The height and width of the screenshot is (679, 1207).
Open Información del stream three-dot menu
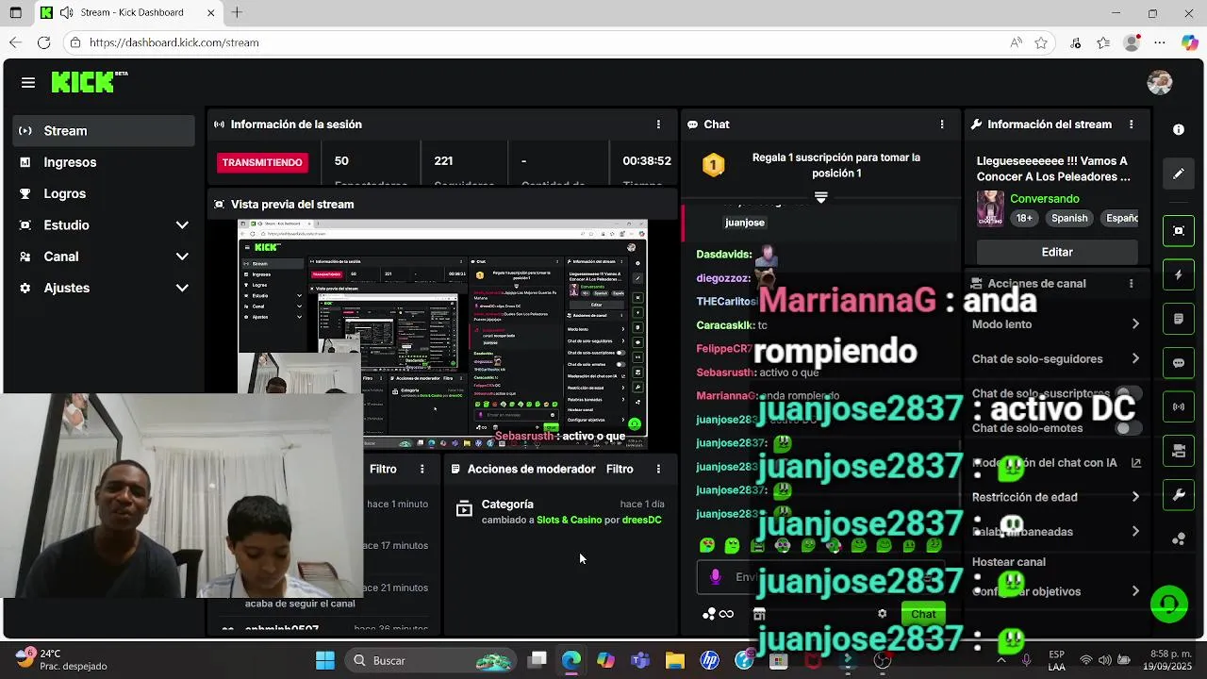coord(1131,124)
